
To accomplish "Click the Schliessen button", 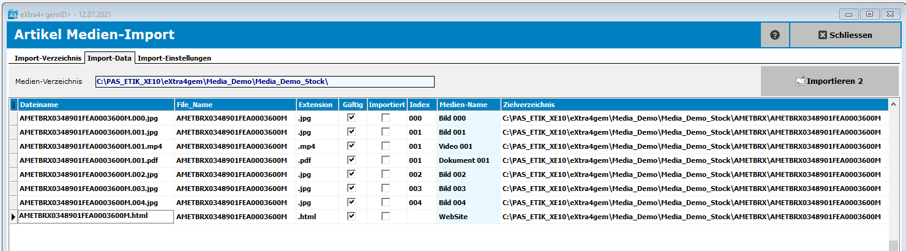I will coord(845,35).
